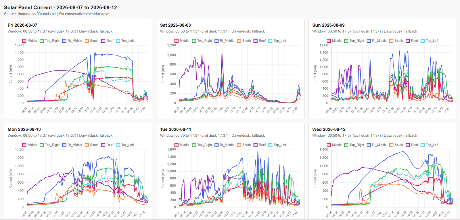
Task: Toggle Roof series in Tue 2026-08-11 legend
Action: coord(260,145)
